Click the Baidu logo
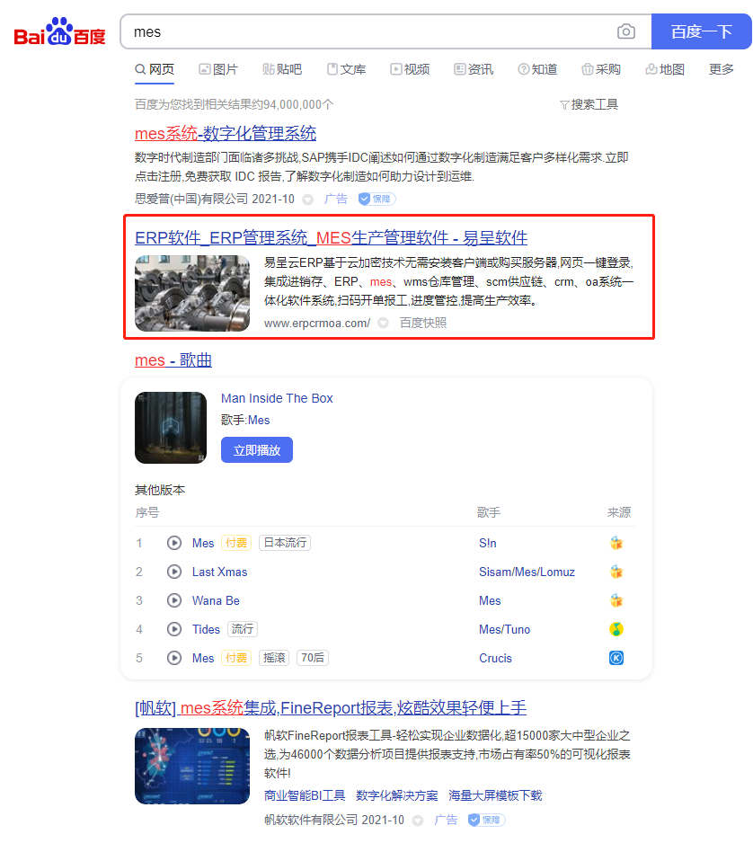 point(59,32)
